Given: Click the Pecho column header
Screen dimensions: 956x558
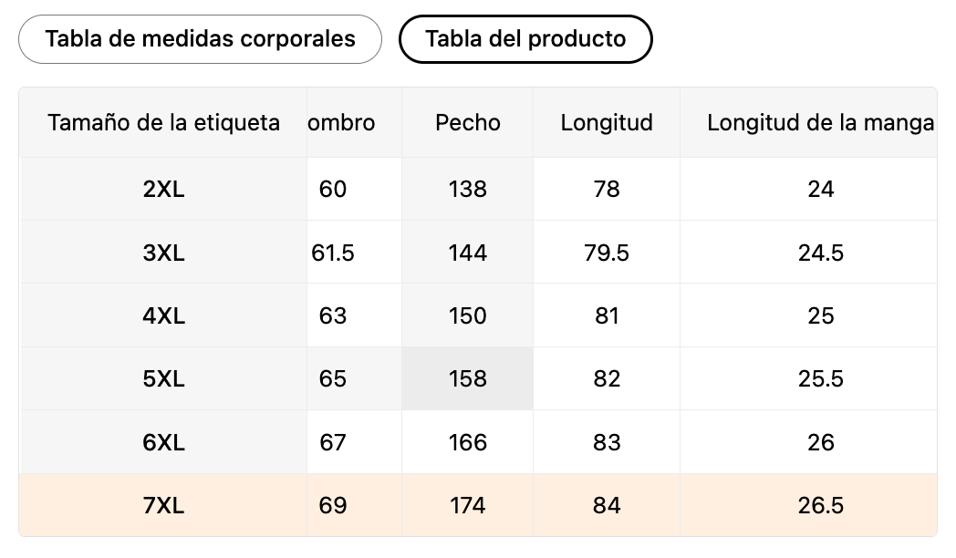Looking at the screenshot, I should (468, 123).
